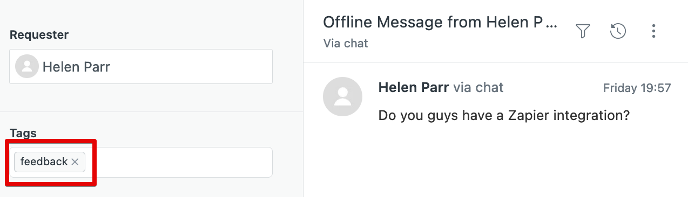Select the Zapier integration message text
The width and height of the screenshot is (688, 197).
click(x=504, y=115)
